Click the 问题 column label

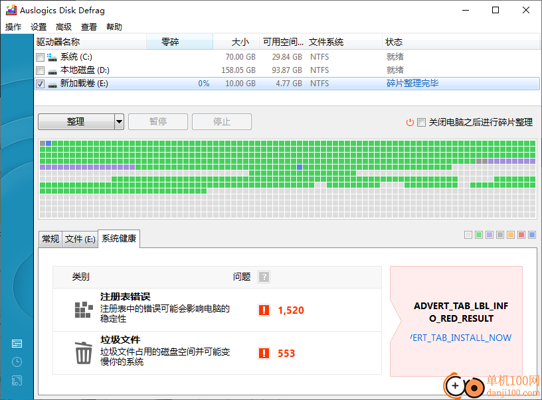pos(242,277)
